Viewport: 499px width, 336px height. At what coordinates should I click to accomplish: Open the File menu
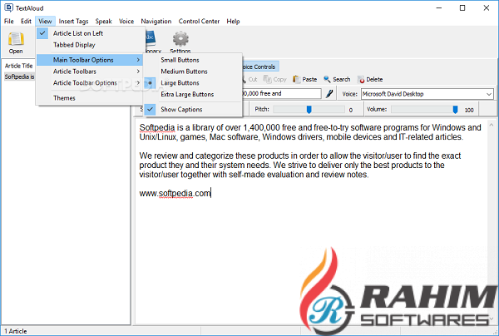pyautogui.click(x=9, y=22)
